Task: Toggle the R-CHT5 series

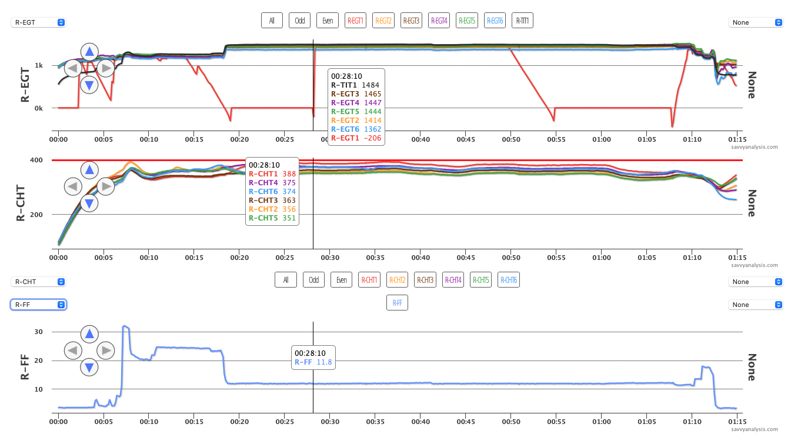Action: coord(481,280)
